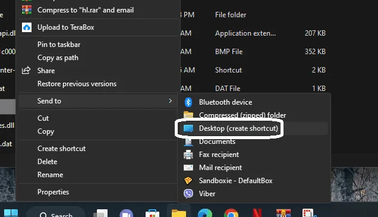Send to Sandboxie - DefaultBox
Viewport: 378px width, 217px height.
pos(254,181)
